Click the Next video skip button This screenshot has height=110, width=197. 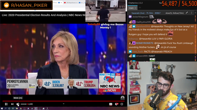tap(12, 104)
